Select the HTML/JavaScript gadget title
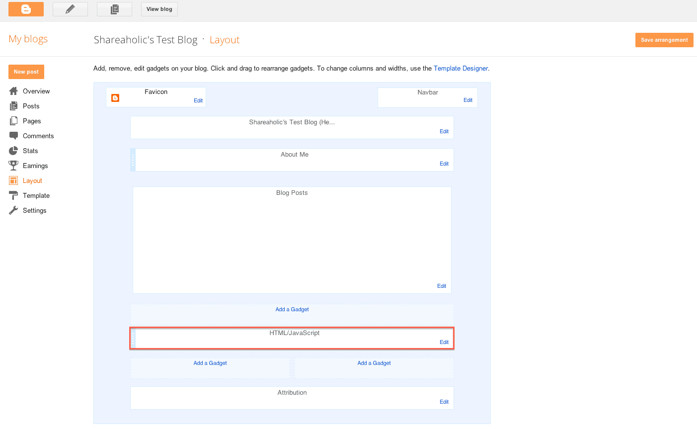697x433 pixels. pyautogui.click(x=295, y=333)
